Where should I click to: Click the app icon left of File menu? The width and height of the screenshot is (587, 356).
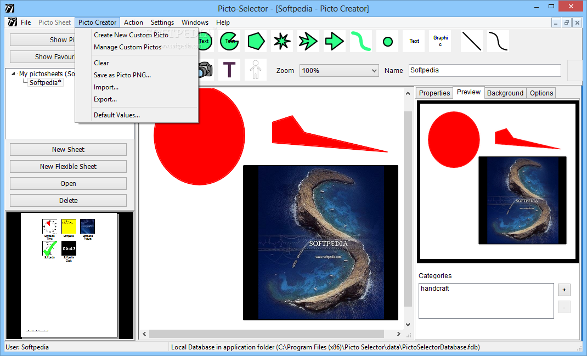pyautogui.click(x=13, y=22)
